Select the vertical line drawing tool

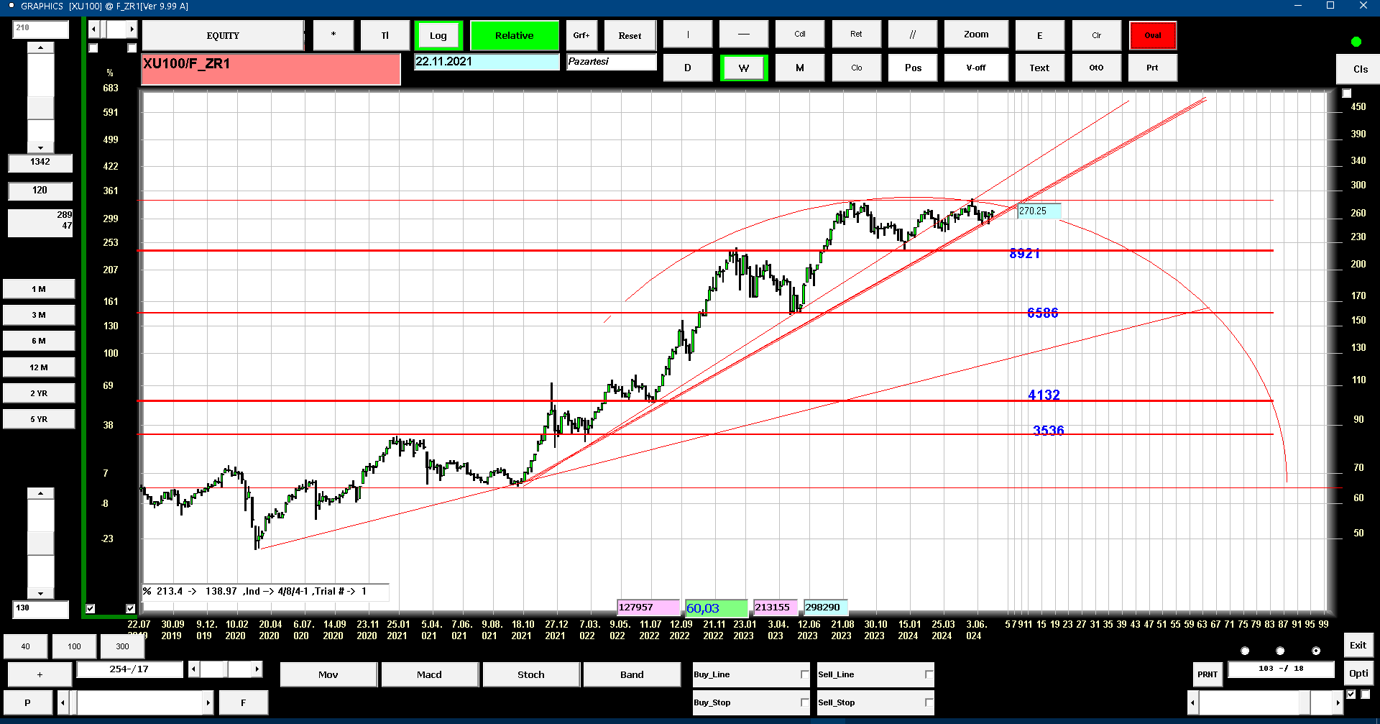click(x=688, y=35)
